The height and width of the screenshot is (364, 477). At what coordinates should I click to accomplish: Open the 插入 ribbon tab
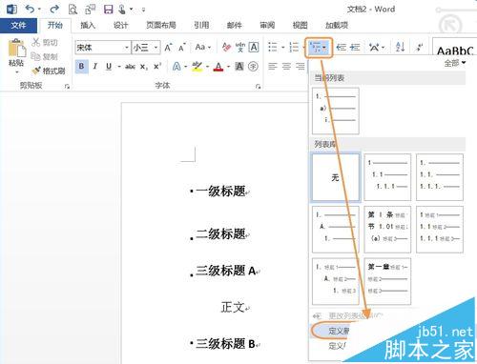click(88, 25)
